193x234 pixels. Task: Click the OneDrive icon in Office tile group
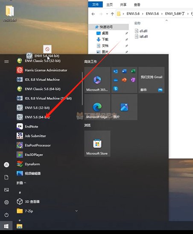(116, 80)
